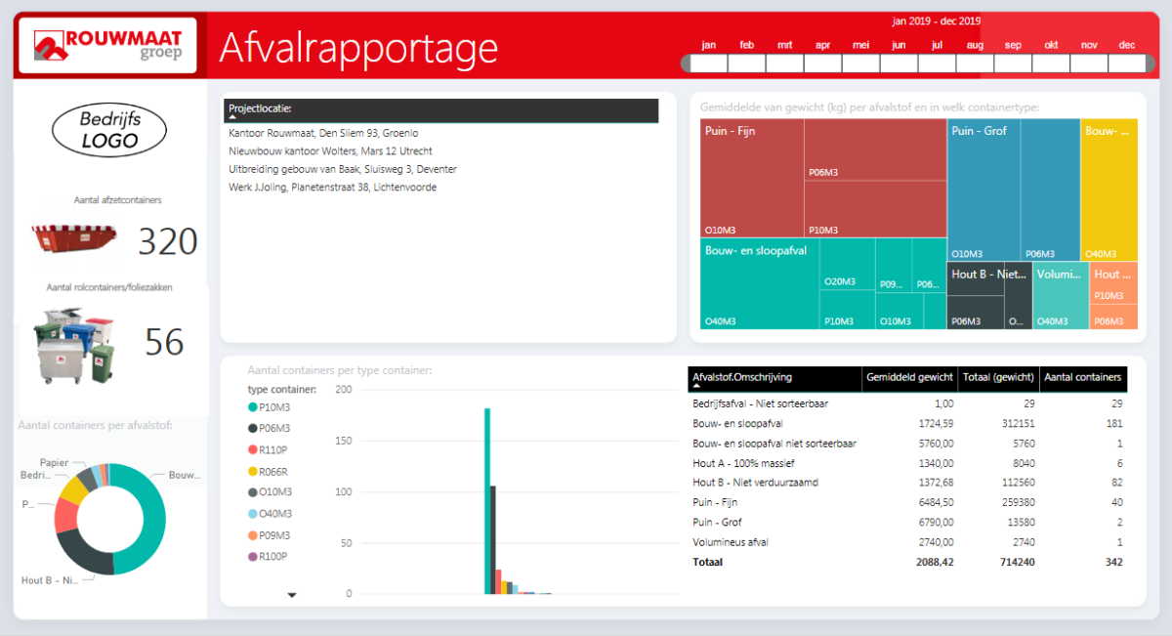Select the O40M3 legend marker
Viewport: 1172px width, 636px height.
coord(253,514)
